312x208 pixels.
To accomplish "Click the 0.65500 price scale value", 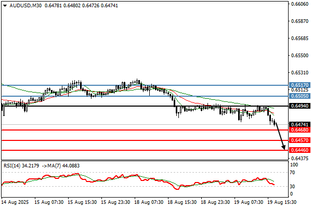I will (300, 55).
